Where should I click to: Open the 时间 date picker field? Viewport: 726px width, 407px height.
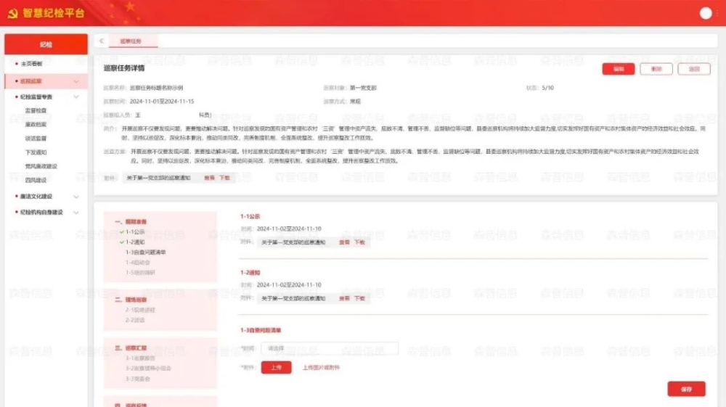tap(329, 348)
